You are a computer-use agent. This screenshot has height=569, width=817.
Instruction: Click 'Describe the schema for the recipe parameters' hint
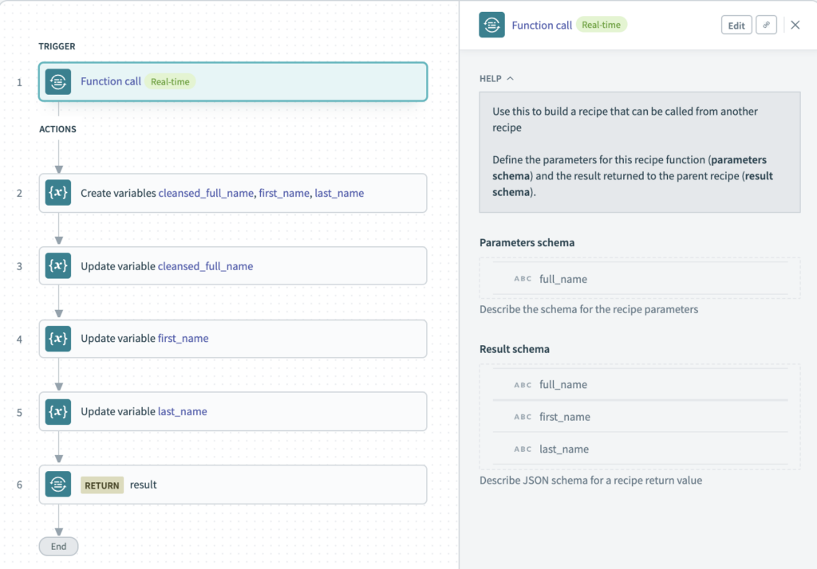[x=589, y=309]
